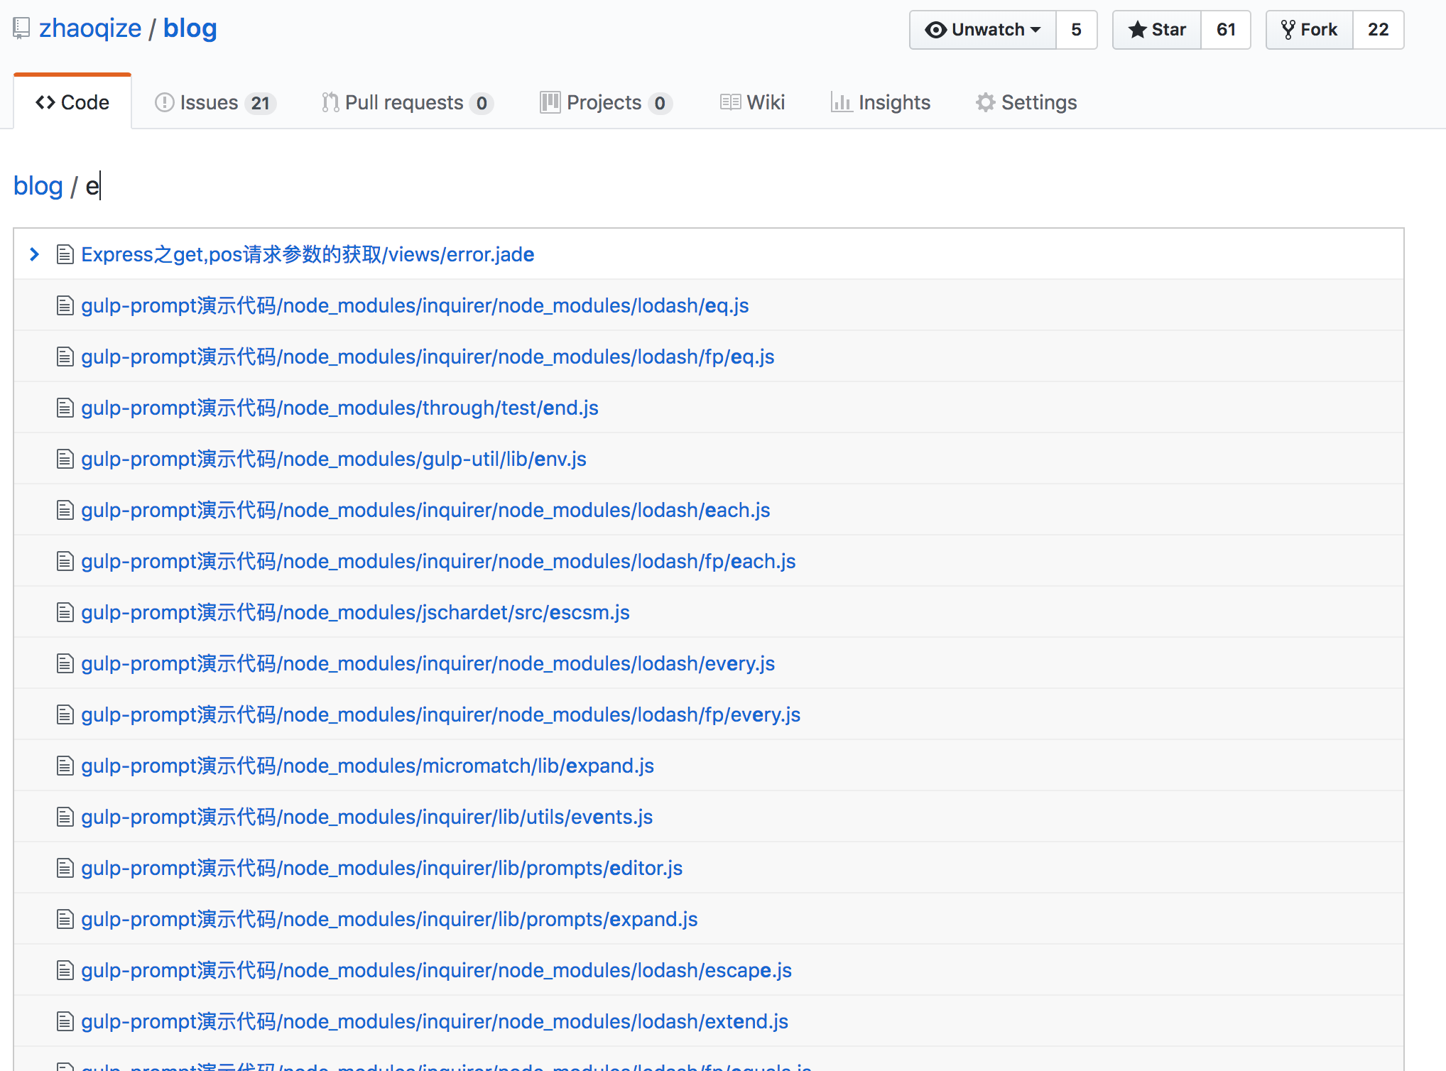Open the zhaoqize owner profile link
The width and height of the screenshot is (1446, 1071).
tap(90, 28)
